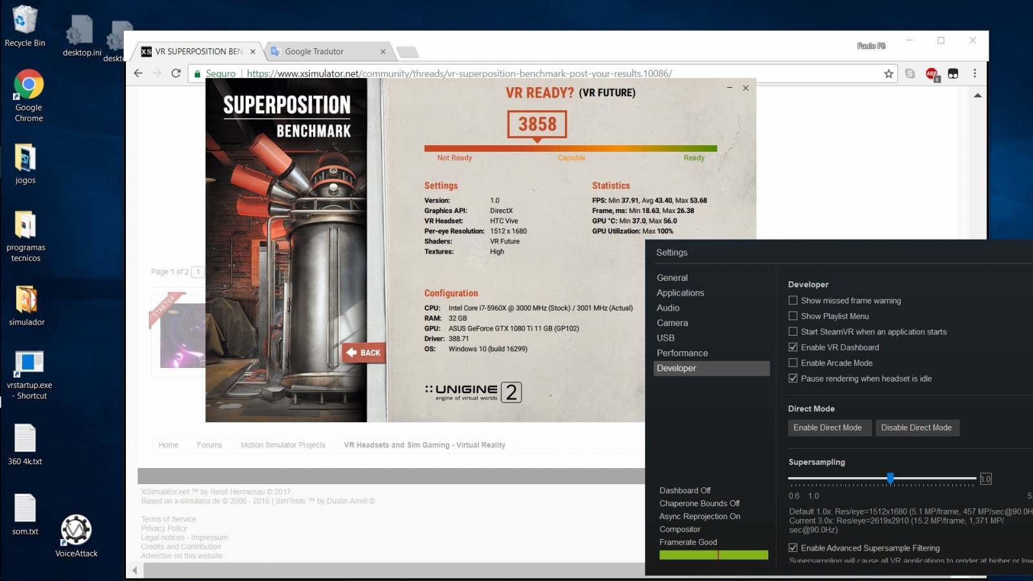Screen dimensions: 1033x581
Task: Click the browser address bar URL
Action: tap(459, 74)
